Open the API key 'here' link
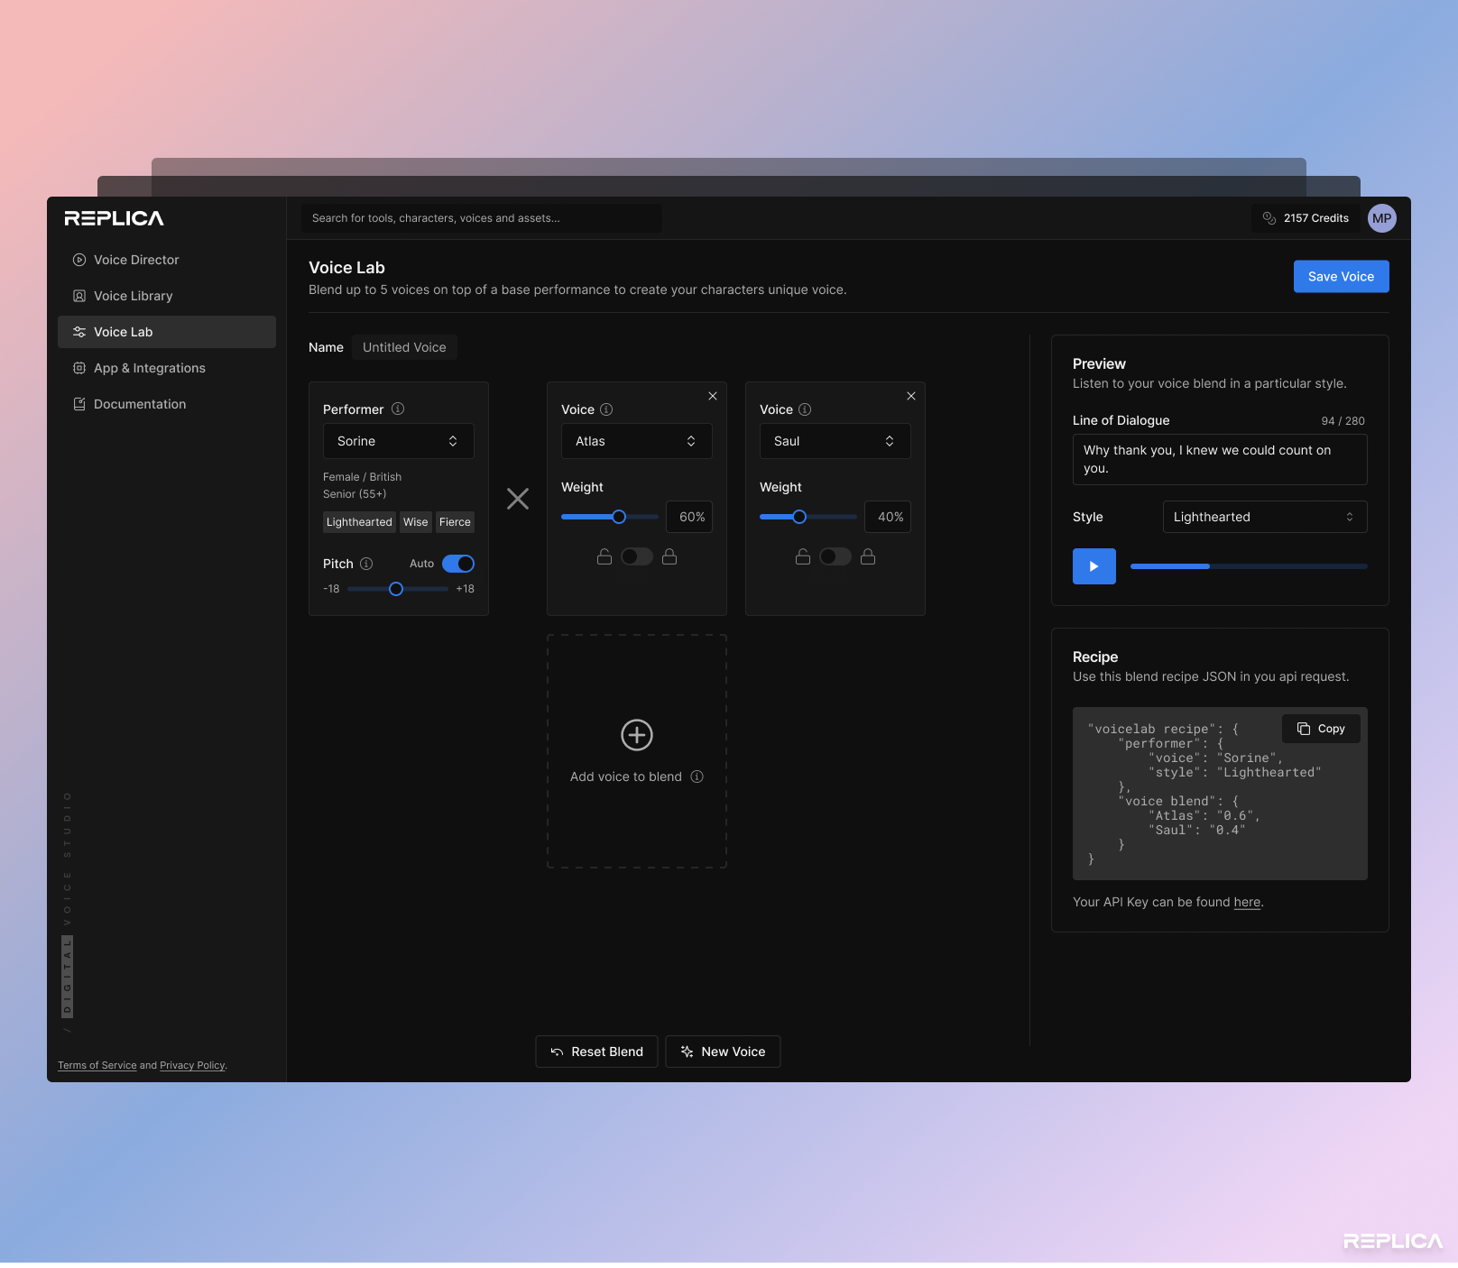 click(1247, 902)
